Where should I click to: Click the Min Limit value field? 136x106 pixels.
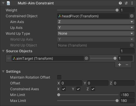tap(127, 95)
